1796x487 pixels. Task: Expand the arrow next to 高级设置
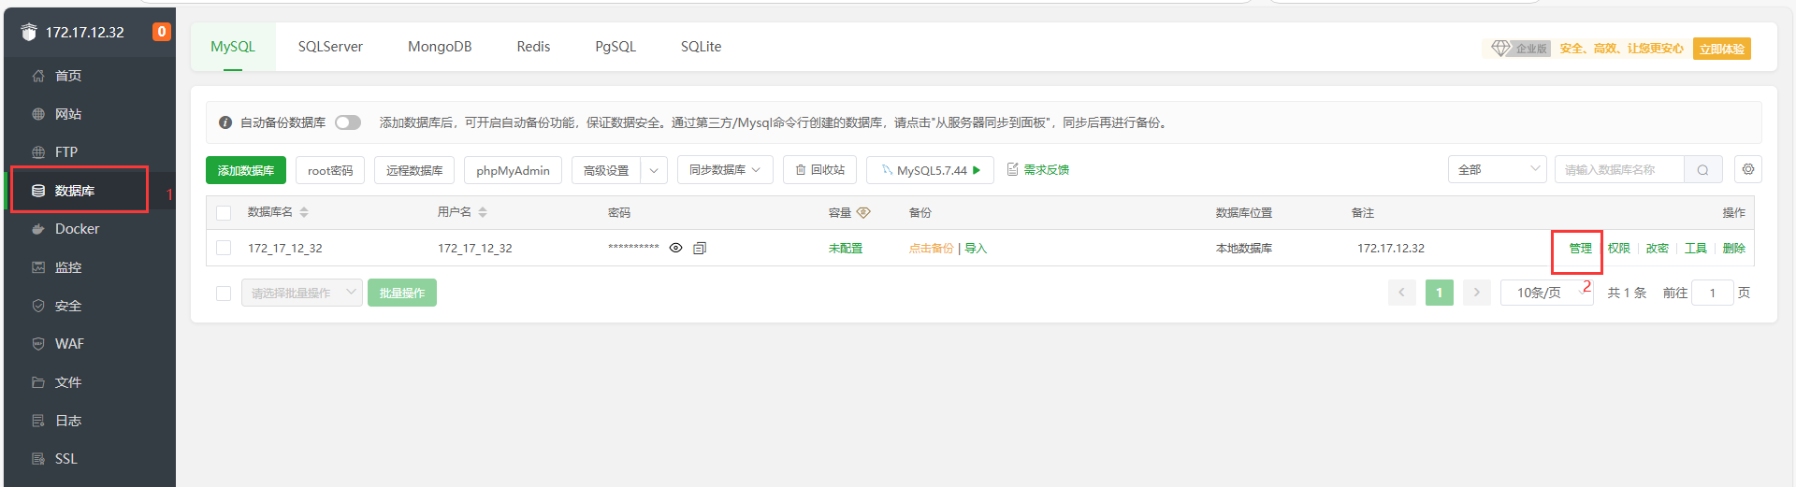(x=654, y=170)
